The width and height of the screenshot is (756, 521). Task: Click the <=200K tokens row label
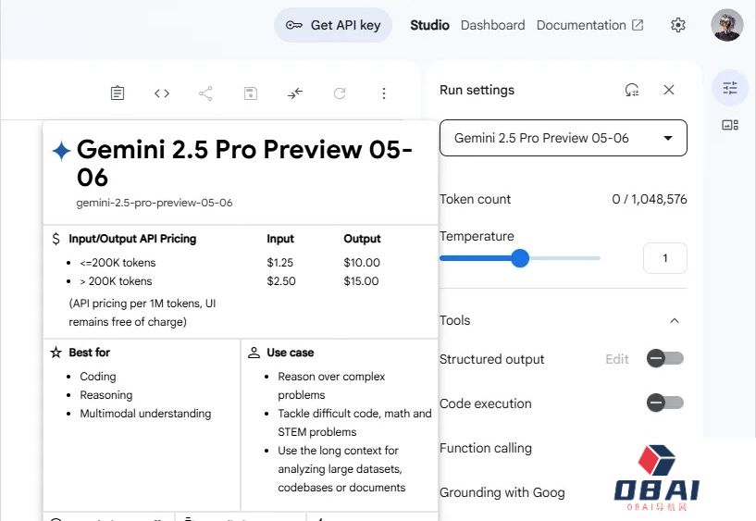118,263
